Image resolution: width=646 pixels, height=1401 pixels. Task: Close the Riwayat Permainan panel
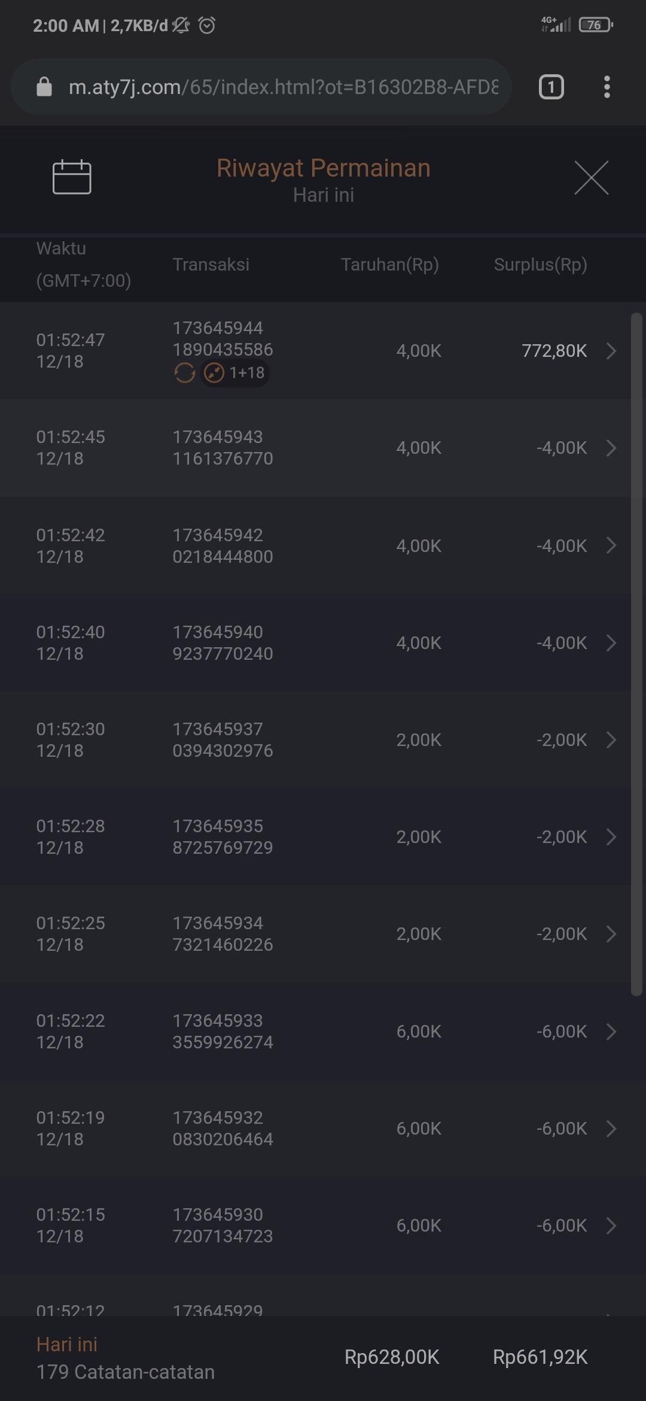tap(591, 177)
